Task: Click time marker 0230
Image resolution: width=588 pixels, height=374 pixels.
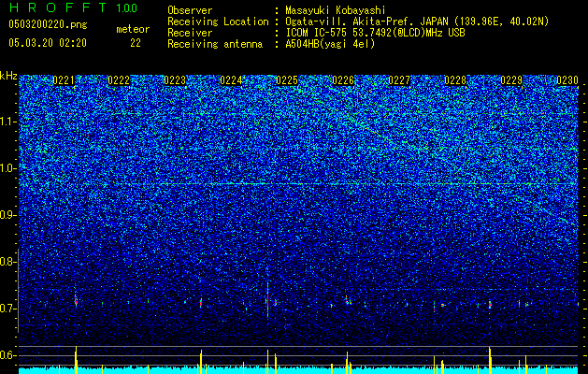Action: (567, 80)
